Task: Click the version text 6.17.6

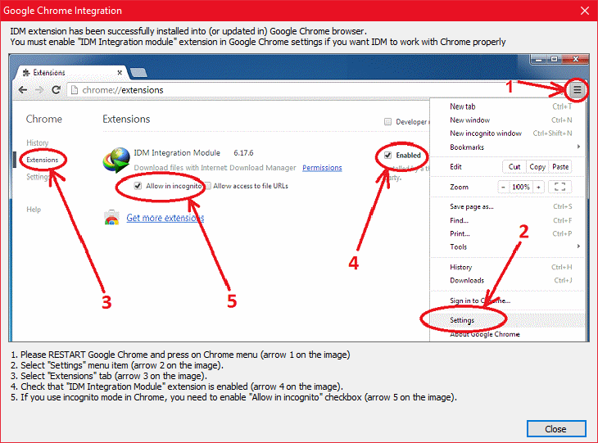Action: (x=243, y=153)
